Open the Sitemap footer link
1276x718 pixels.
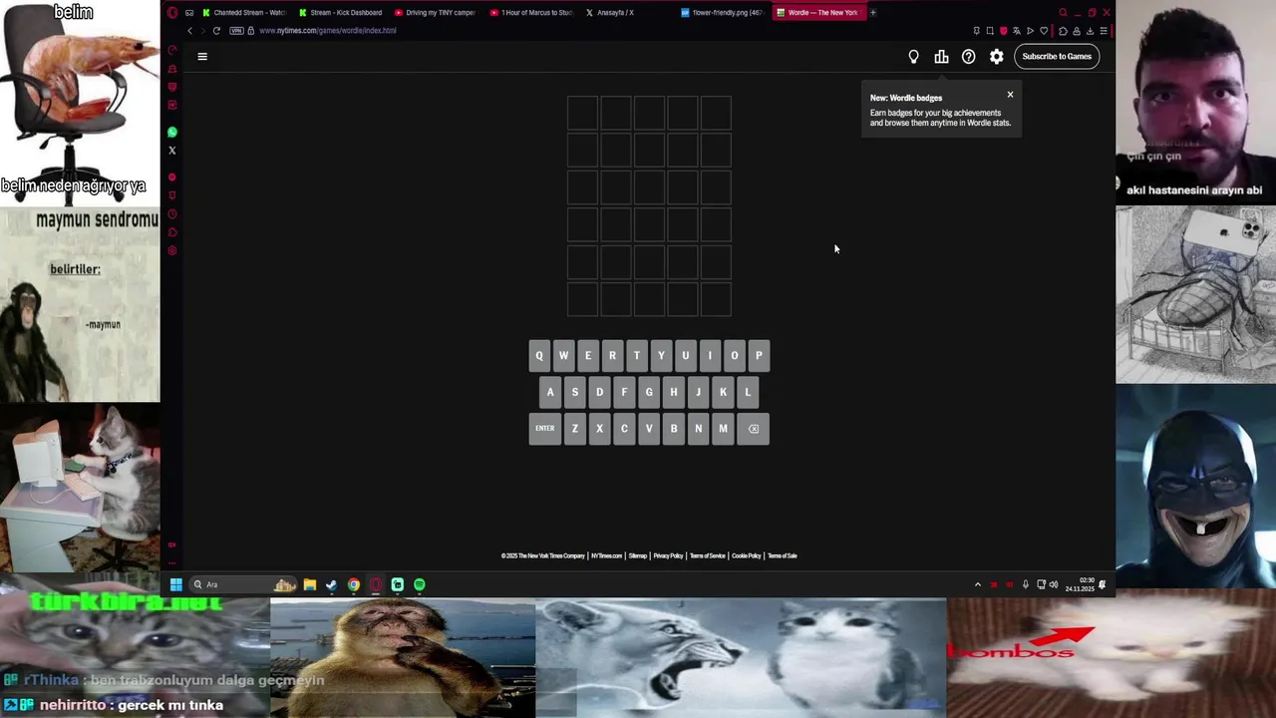[x=638, y=555]
